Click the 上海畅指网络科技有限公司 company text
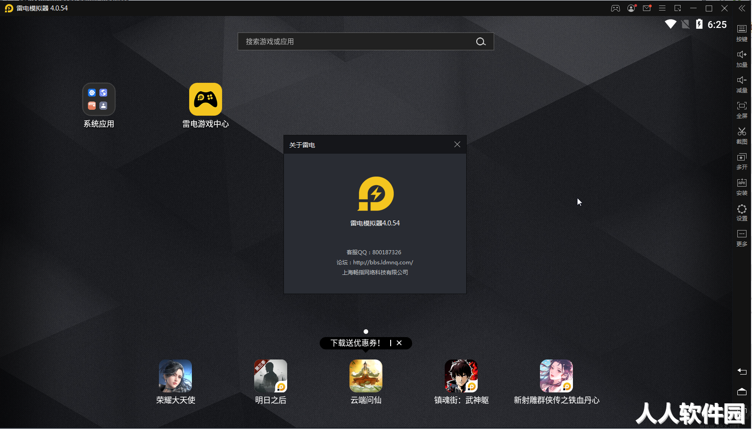This screenshot has height=429, width=752. click(375, 273)
